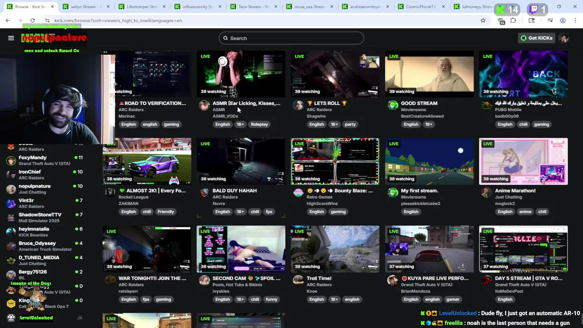The image size is (583, 328).
Task: Switch to the musa_usa Stream tab
Action: (310, 7)
